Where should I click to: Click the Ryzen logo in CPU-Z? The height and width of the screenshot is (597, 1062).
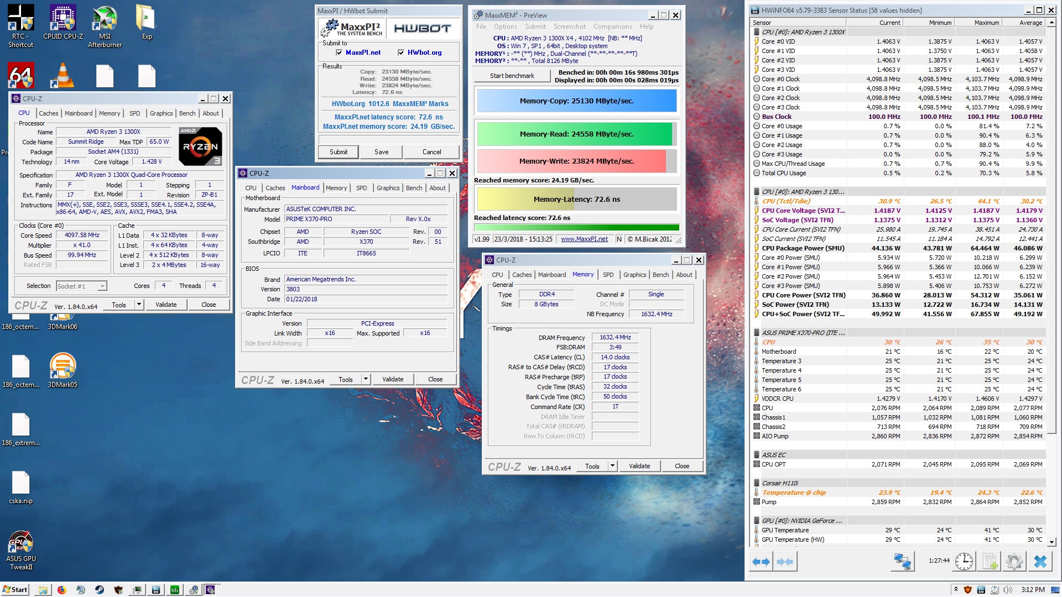(200, 146)
